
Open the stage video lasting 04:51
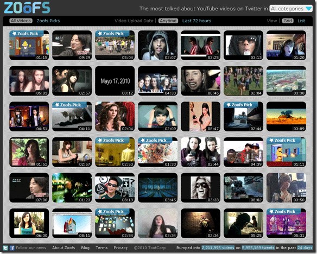29,116
